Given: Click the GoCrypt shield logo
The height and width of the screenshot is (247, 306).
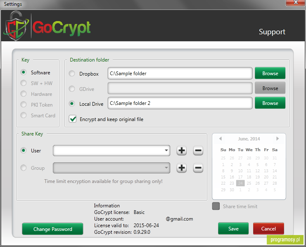Looking at the screenshot, I should (16, 26).
